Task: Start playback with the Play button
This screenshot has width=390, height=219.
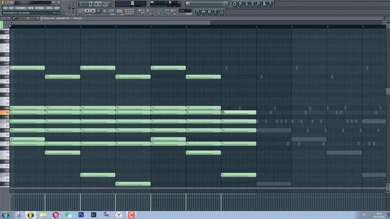Action: [87, 11]
